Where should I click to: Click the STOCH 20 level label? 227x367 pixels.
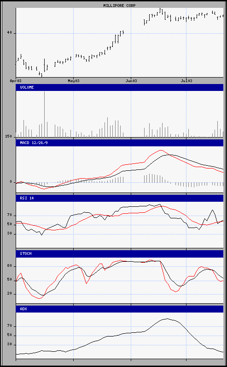[x=9, y=294]
